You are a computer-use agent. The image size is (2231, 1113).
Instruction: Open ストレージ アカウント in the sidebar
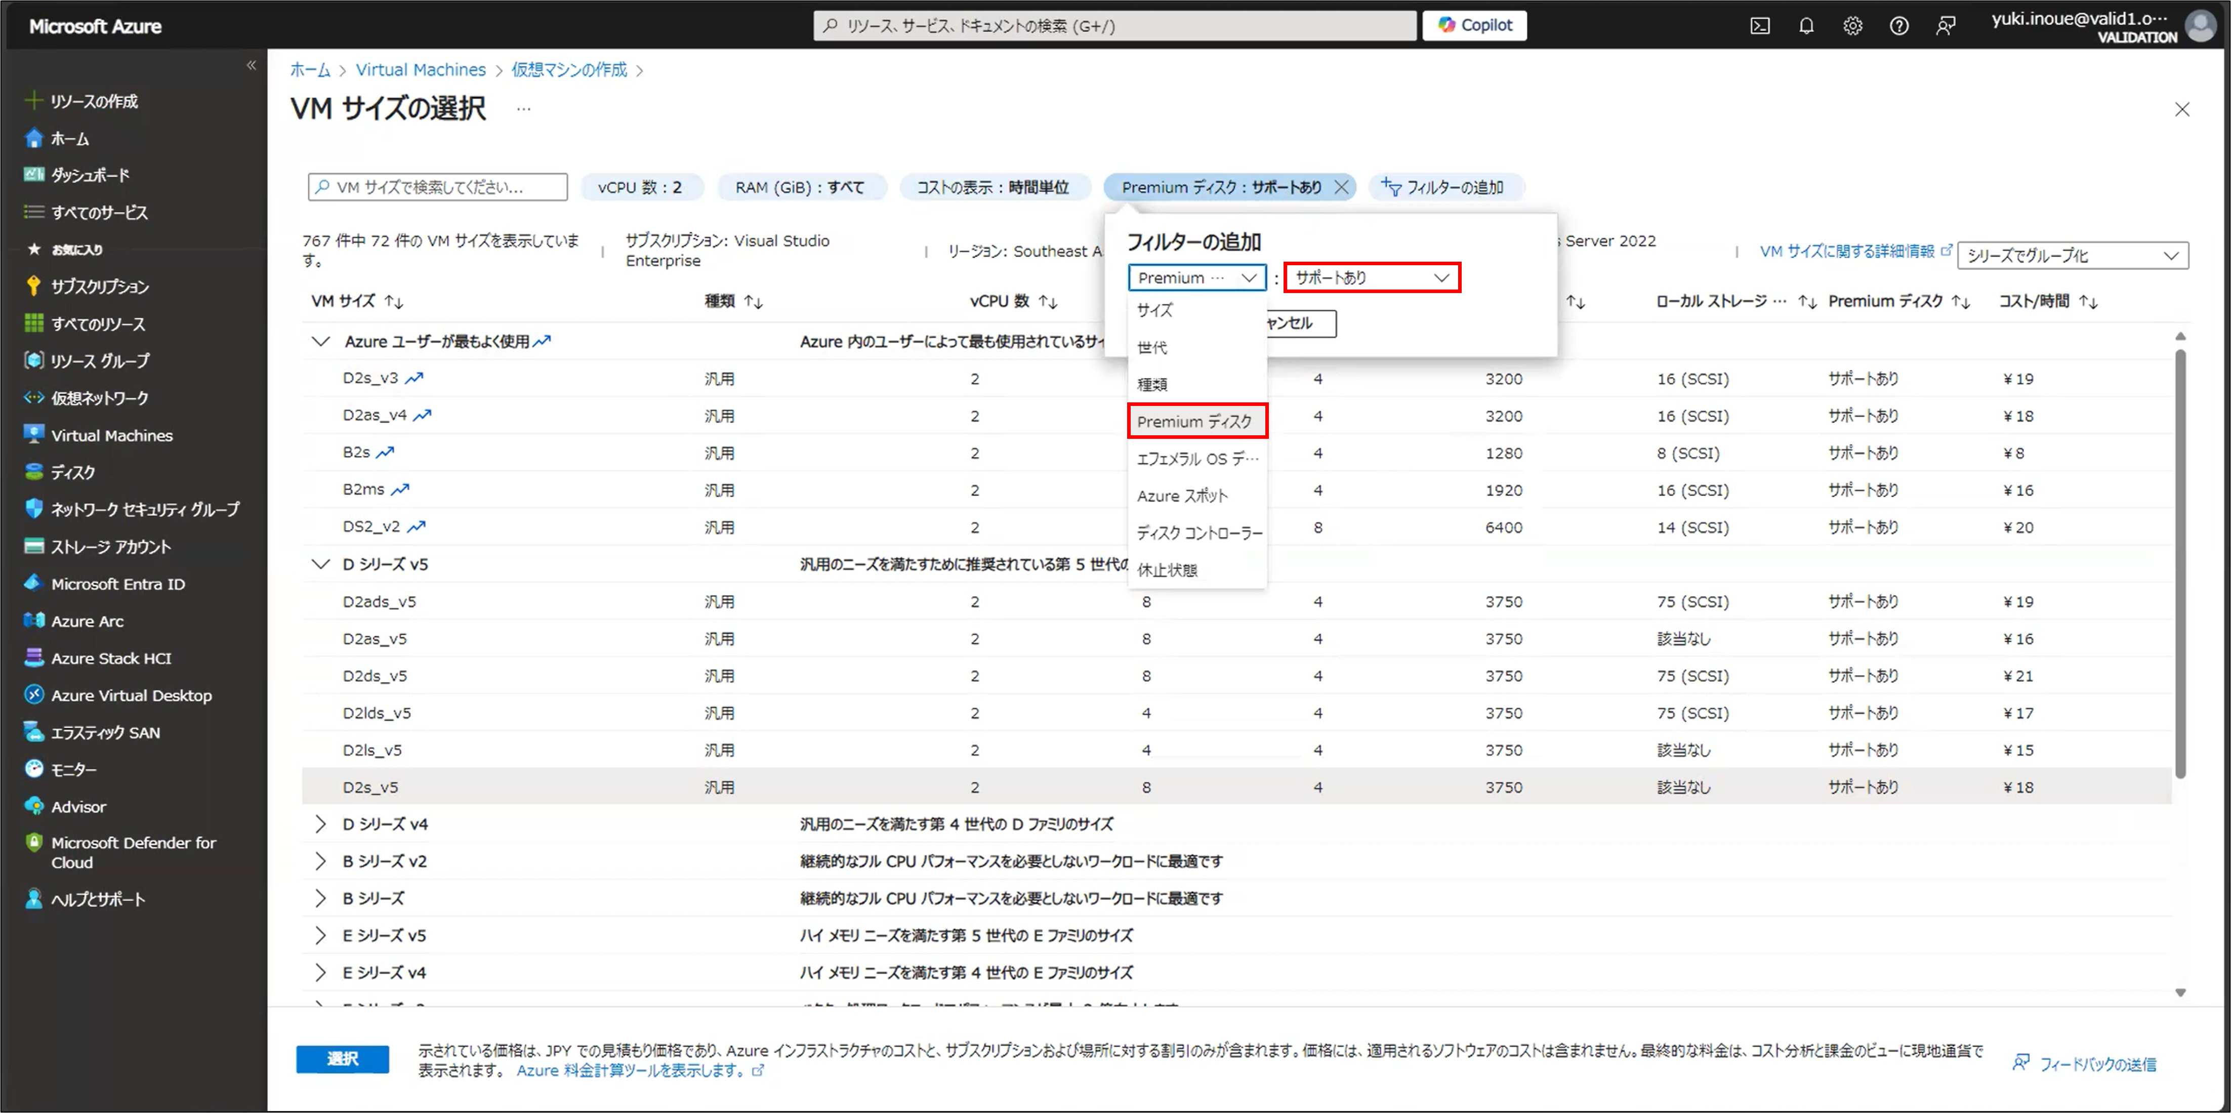pyautogui.click(x=110, y=547)
